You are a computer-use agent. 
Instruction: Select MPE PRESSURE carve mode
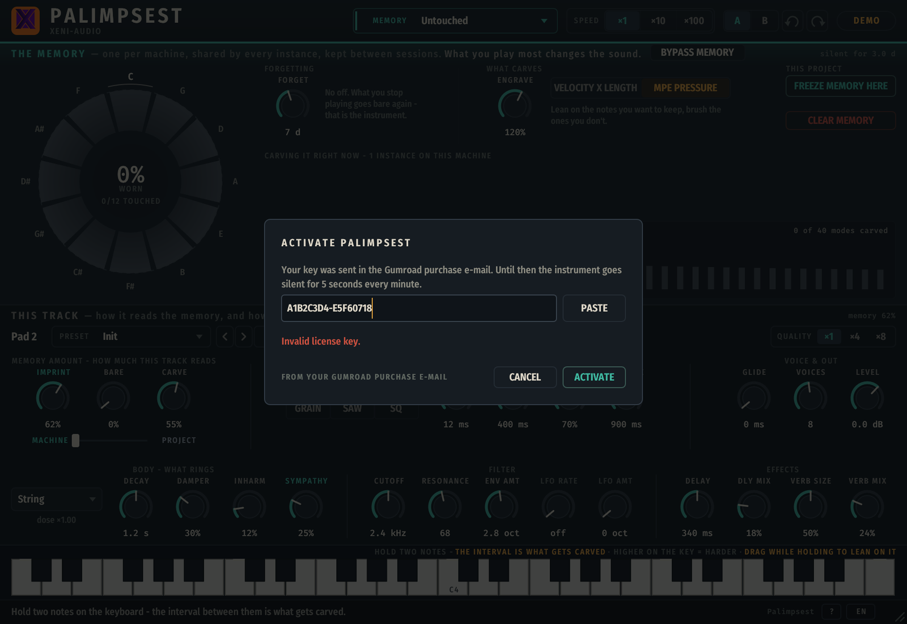(x=685, y=88)
